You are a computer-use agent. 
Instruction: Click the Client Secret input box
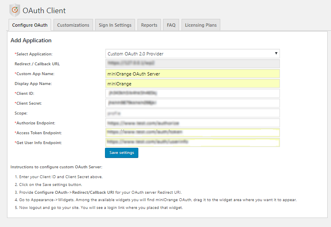coord(193,103)
